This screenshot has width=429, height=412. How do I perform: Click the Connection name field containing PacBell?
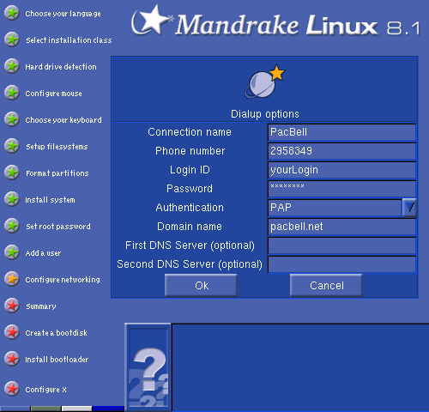[x=341, y=132]
